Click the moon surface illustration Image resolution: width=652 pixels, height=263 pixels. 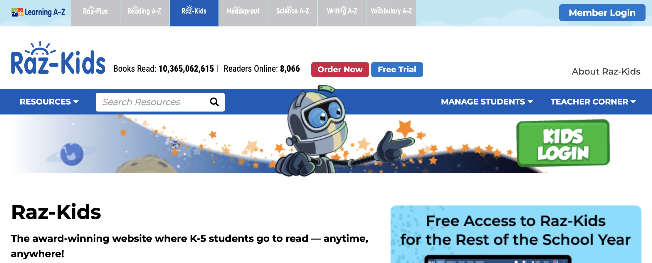pos(146,165)
